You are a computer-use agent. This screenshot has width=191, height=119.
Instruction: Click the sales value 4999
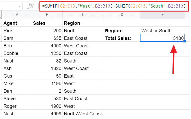point(47,114)
